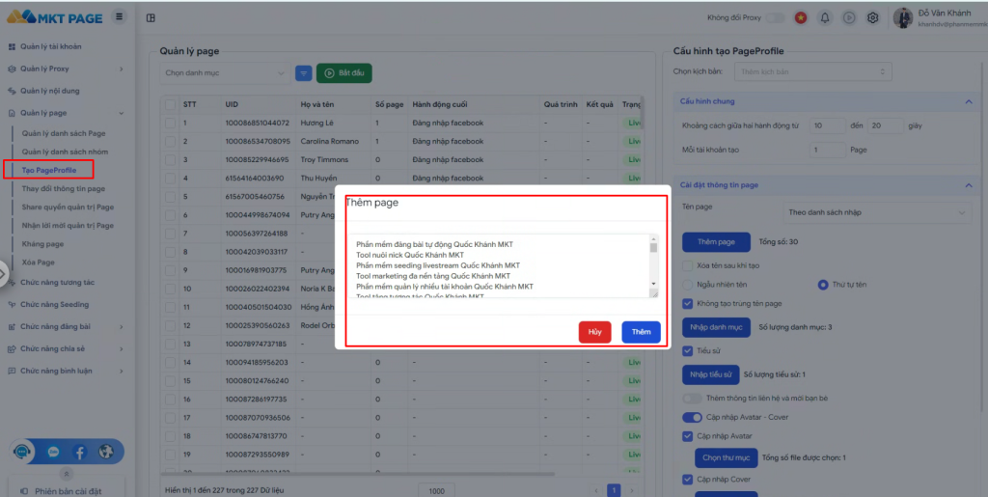Click the Nhập danh mục button

(x=717, y=327)
